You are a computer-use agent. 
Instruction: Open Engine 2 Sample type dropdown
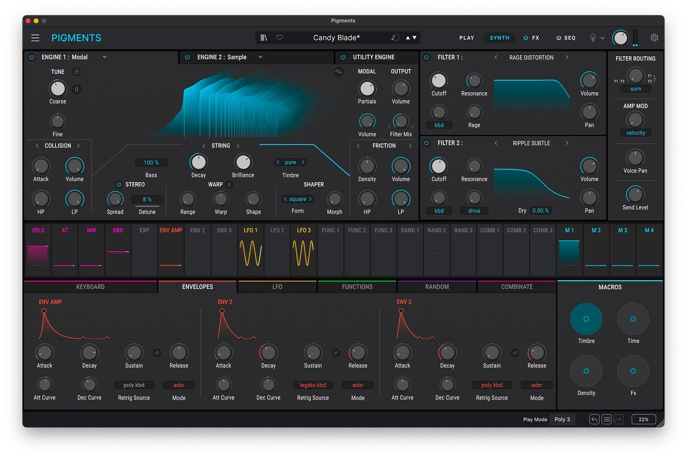pyautogui.click(x=260, y=57)
